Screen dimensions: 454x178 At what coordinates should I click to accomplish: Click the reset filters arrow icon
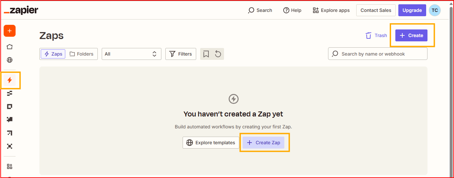coord(218,54)
